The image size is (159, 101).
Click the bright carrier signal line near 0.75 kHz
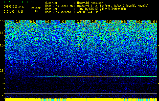point(81,77)
